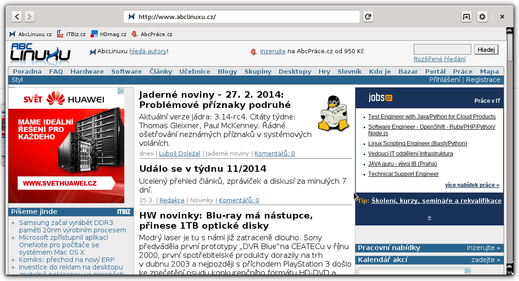Open the Registrace link
Viewport: 519px width, 281px height.
tap(483, 80)
